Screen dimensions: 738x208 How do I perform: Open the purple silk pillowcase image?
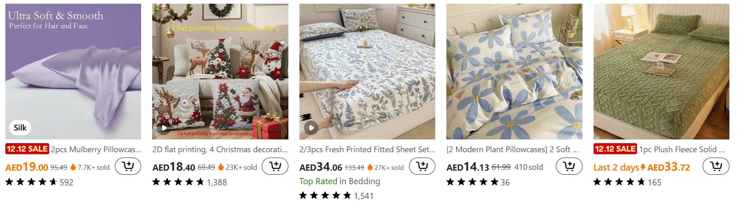pyautogui.click(x=73, y=72)
